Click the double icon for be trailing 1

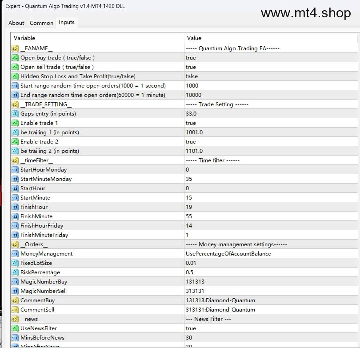[x=15, y=132]
